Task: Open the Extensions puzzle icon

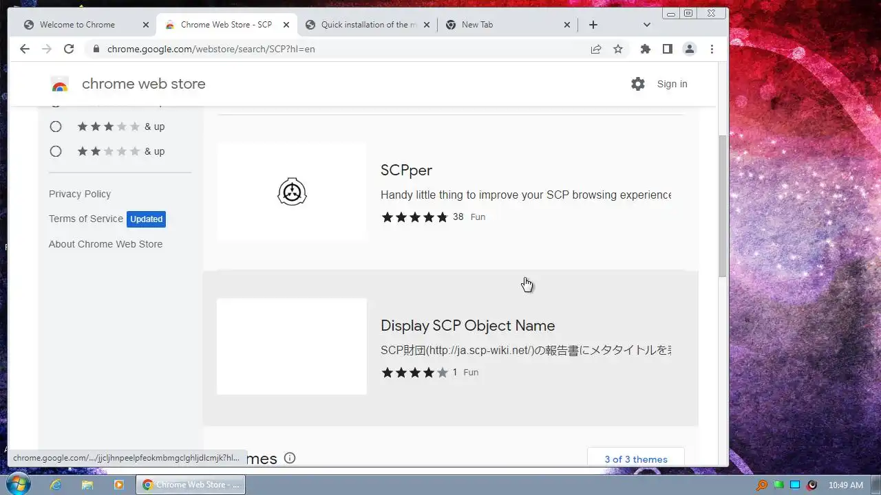Action: 645,49
